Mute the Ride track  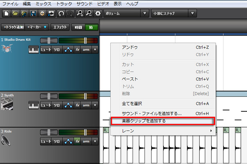(x=46, y=141)
